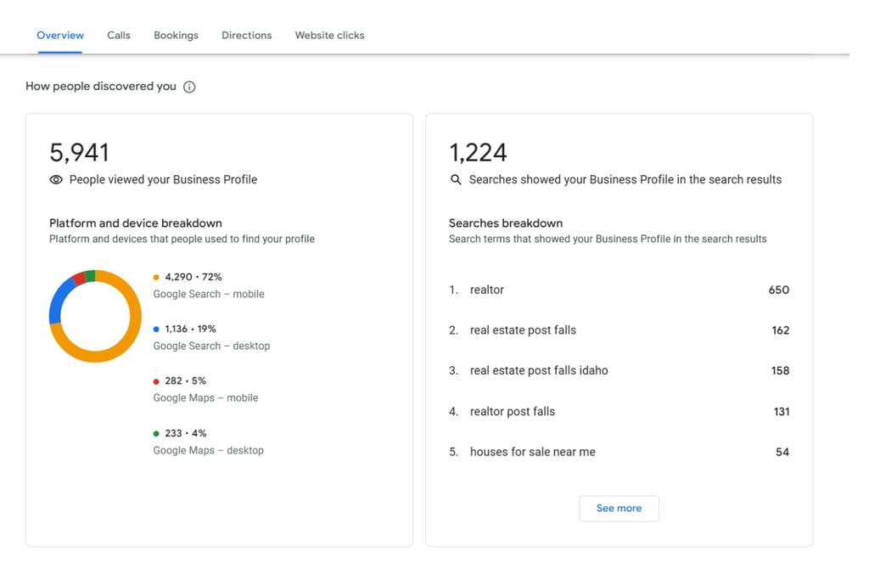Open the Website clicks tab
The width and height of the screenshot is (869, 580).
click(329, 36)
